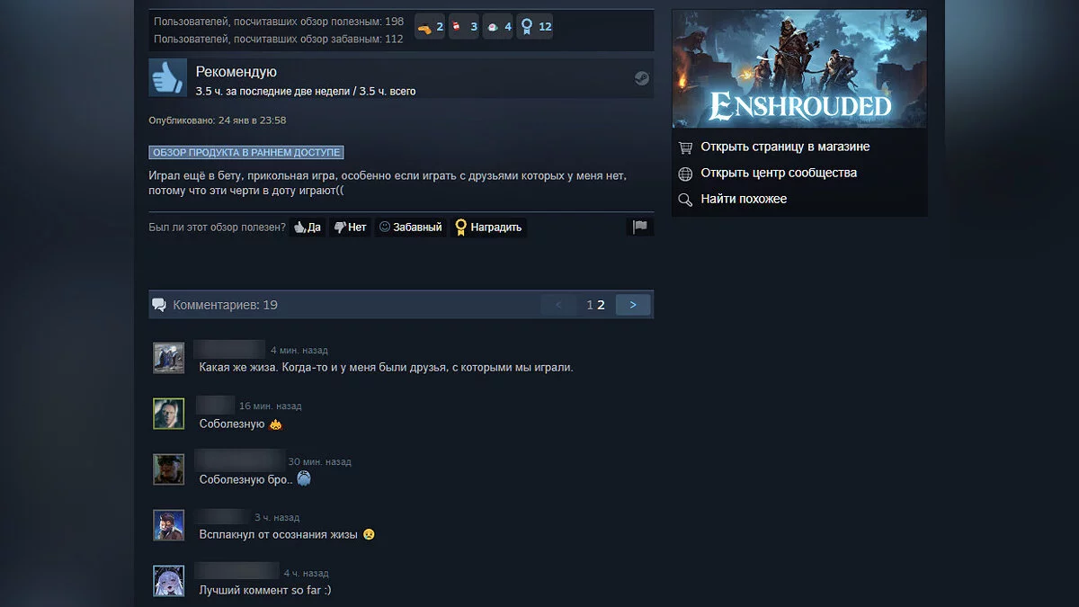Click the award icon with count 4

[498, 27]
